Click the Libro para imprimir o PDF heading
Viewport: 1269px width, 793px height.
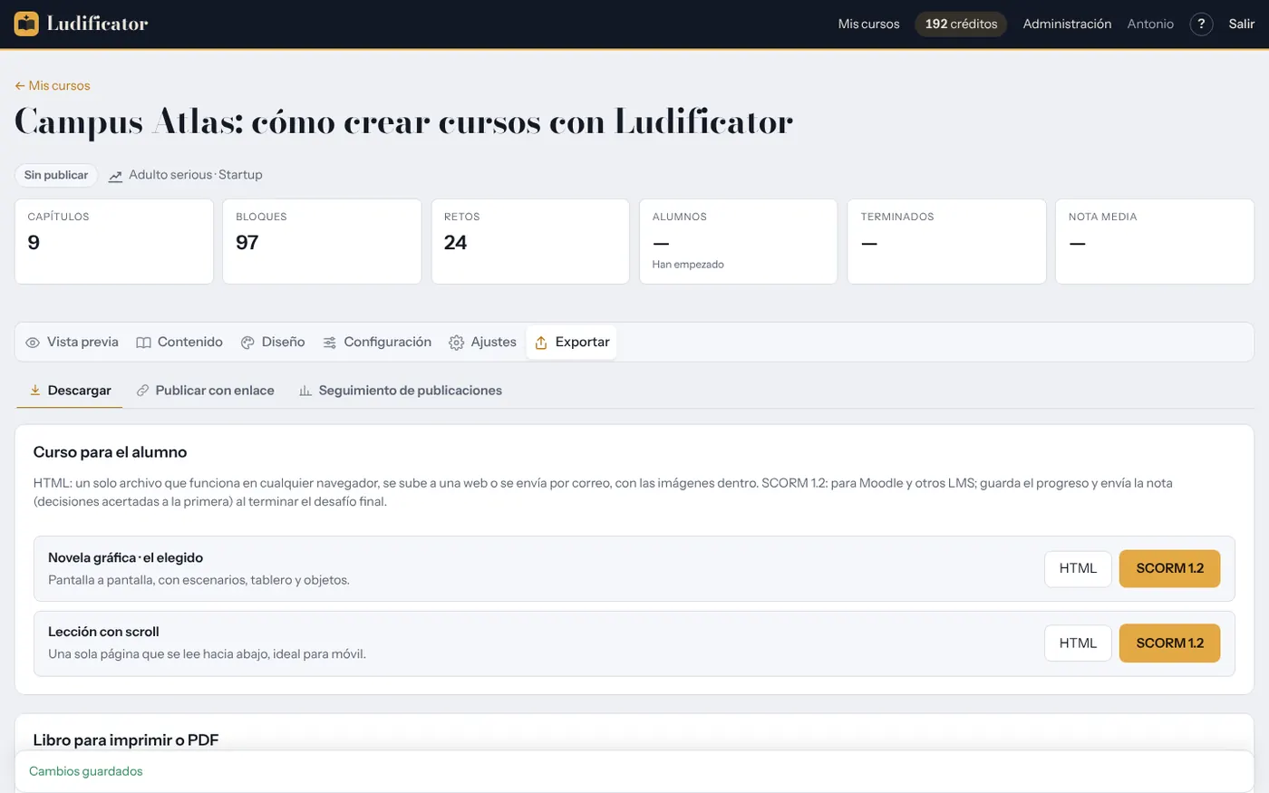coord(126,740)
